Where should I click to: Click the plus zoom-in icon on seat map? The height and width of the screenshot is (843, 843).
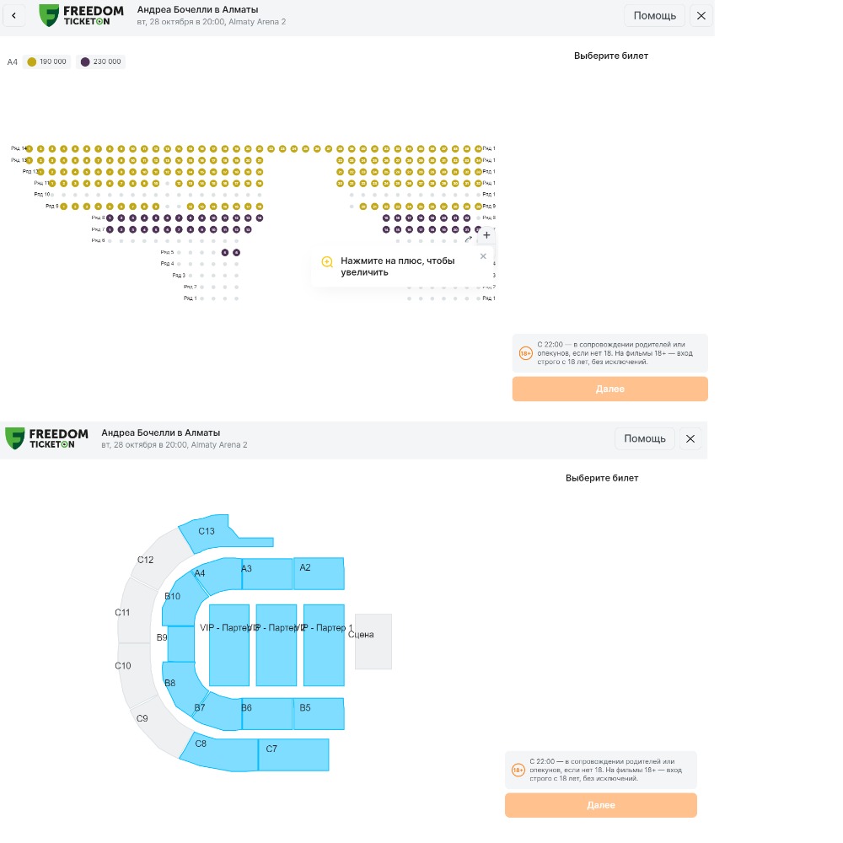pyautogui.click(x=486, y=235)
